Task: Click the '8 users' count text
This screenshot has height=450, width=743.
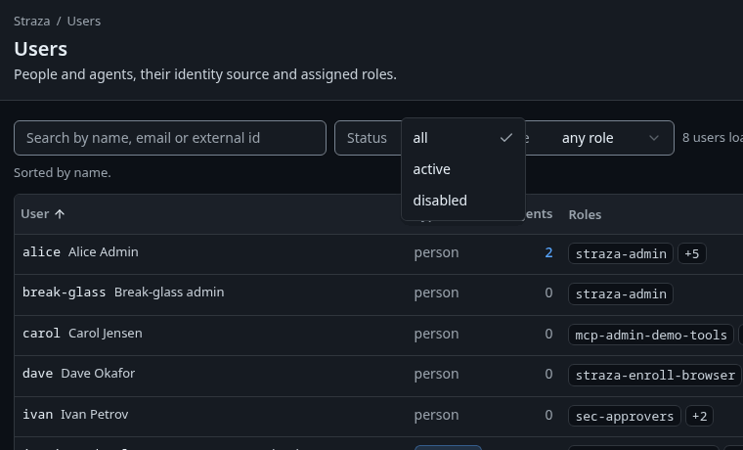Action: [x=713, y=138]
